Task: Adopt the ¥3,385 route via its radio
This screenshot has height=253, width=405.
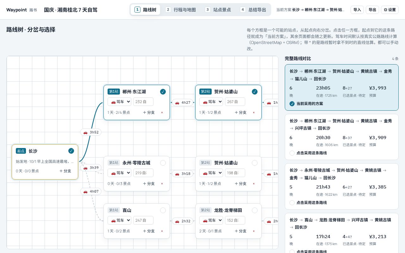Action: click(x=292, y=203)
